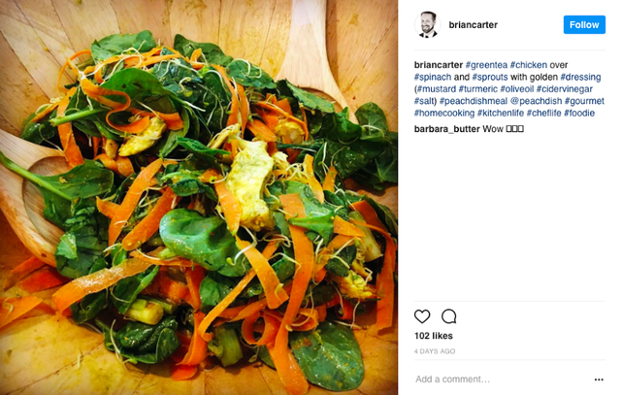621x395 pixels.
Task: Select the #homecooking hashtag link
Action: click(444, 114)
